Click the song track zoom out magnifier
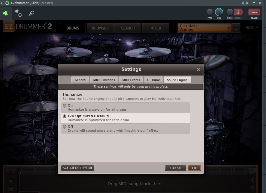Screen dimensions: 266x193 click(x=253, y=188)
